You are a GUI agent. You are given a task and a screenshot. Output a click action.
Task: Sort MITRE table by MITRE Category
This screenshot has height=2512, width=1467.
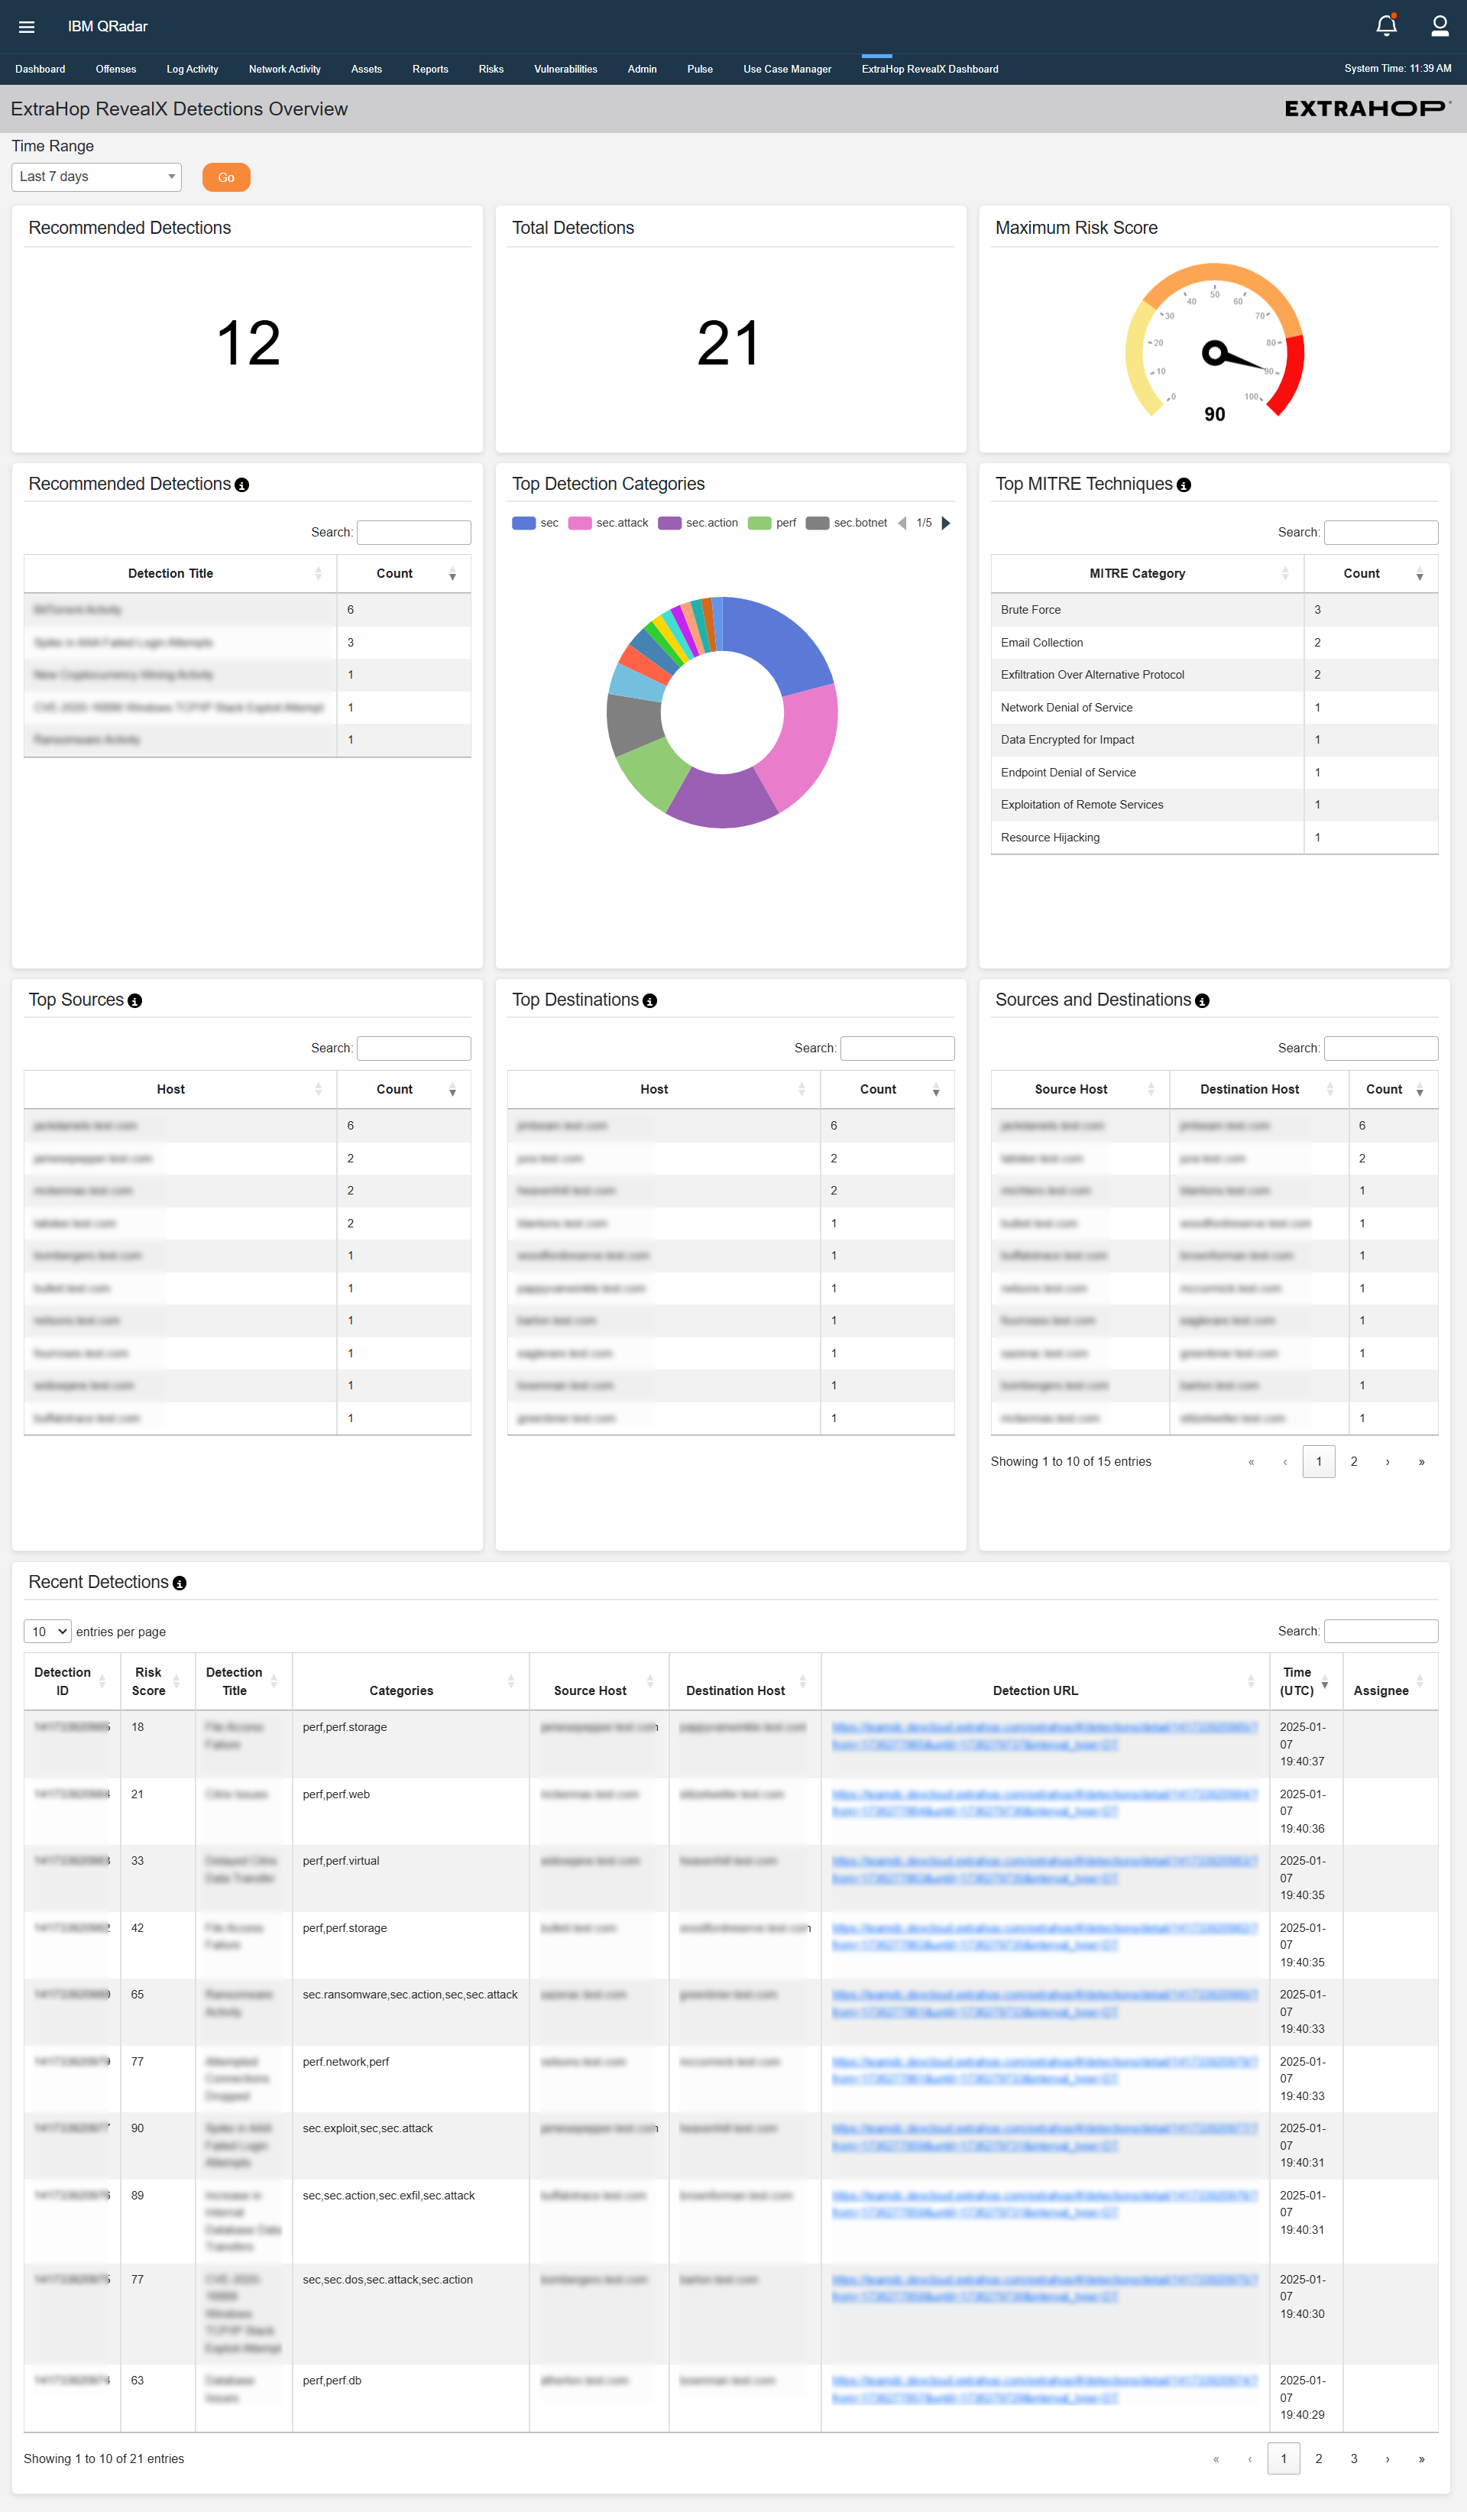click(x=1147, y=574)
